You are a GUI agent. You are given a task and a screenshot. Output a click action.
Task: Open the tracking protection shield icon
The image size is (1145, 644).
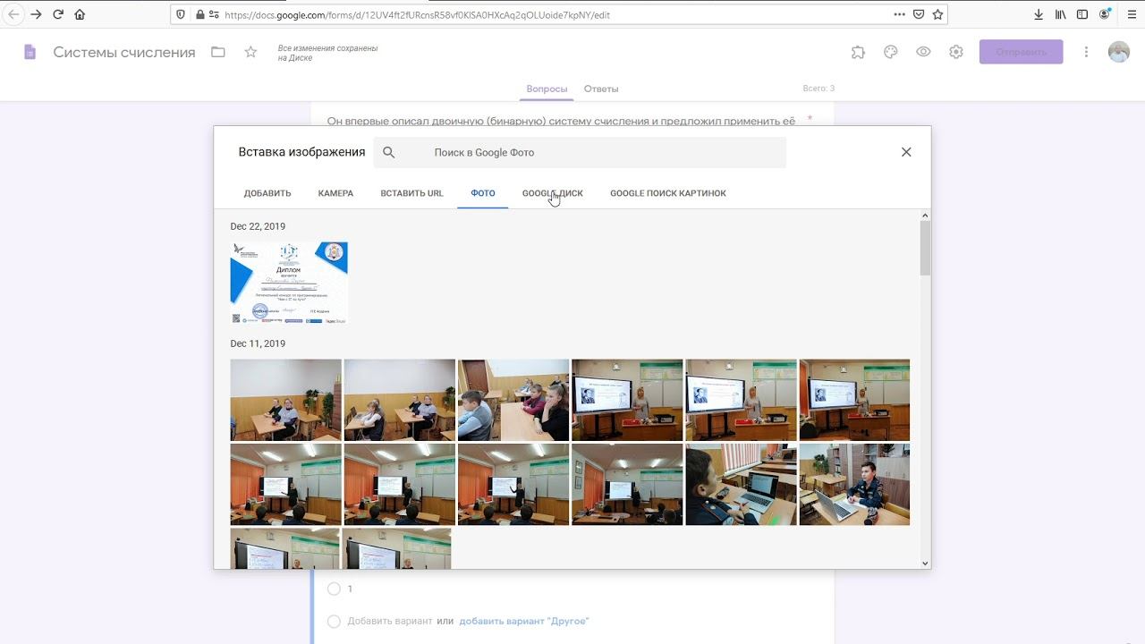pos(182,14)
